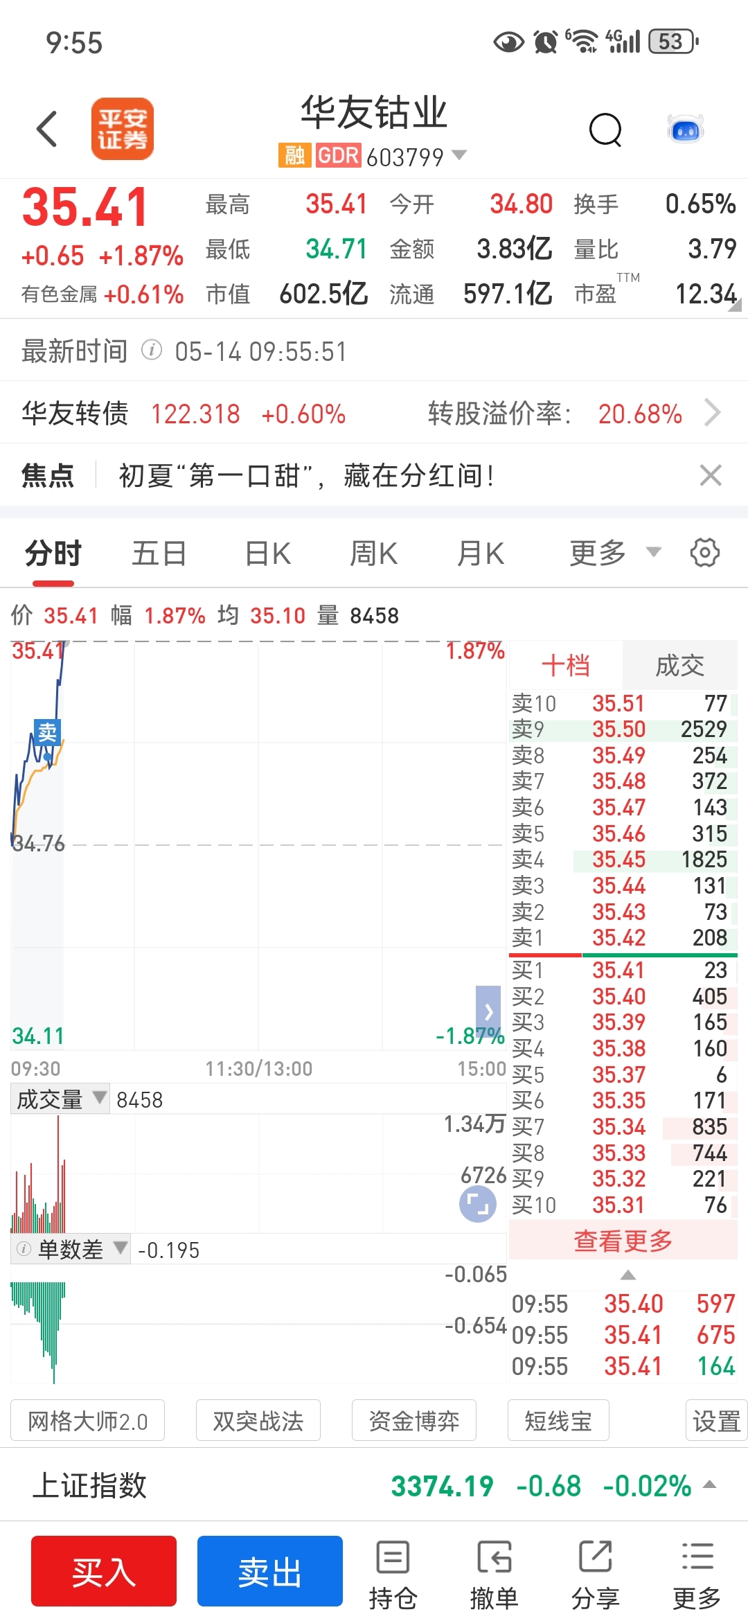Expand the 更多 chart period dropdown
748x1621 pixels.
615,553
